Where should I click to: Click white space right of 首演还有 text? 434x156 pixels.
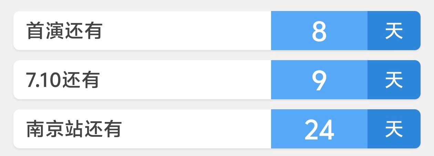(x=186, y=31)
